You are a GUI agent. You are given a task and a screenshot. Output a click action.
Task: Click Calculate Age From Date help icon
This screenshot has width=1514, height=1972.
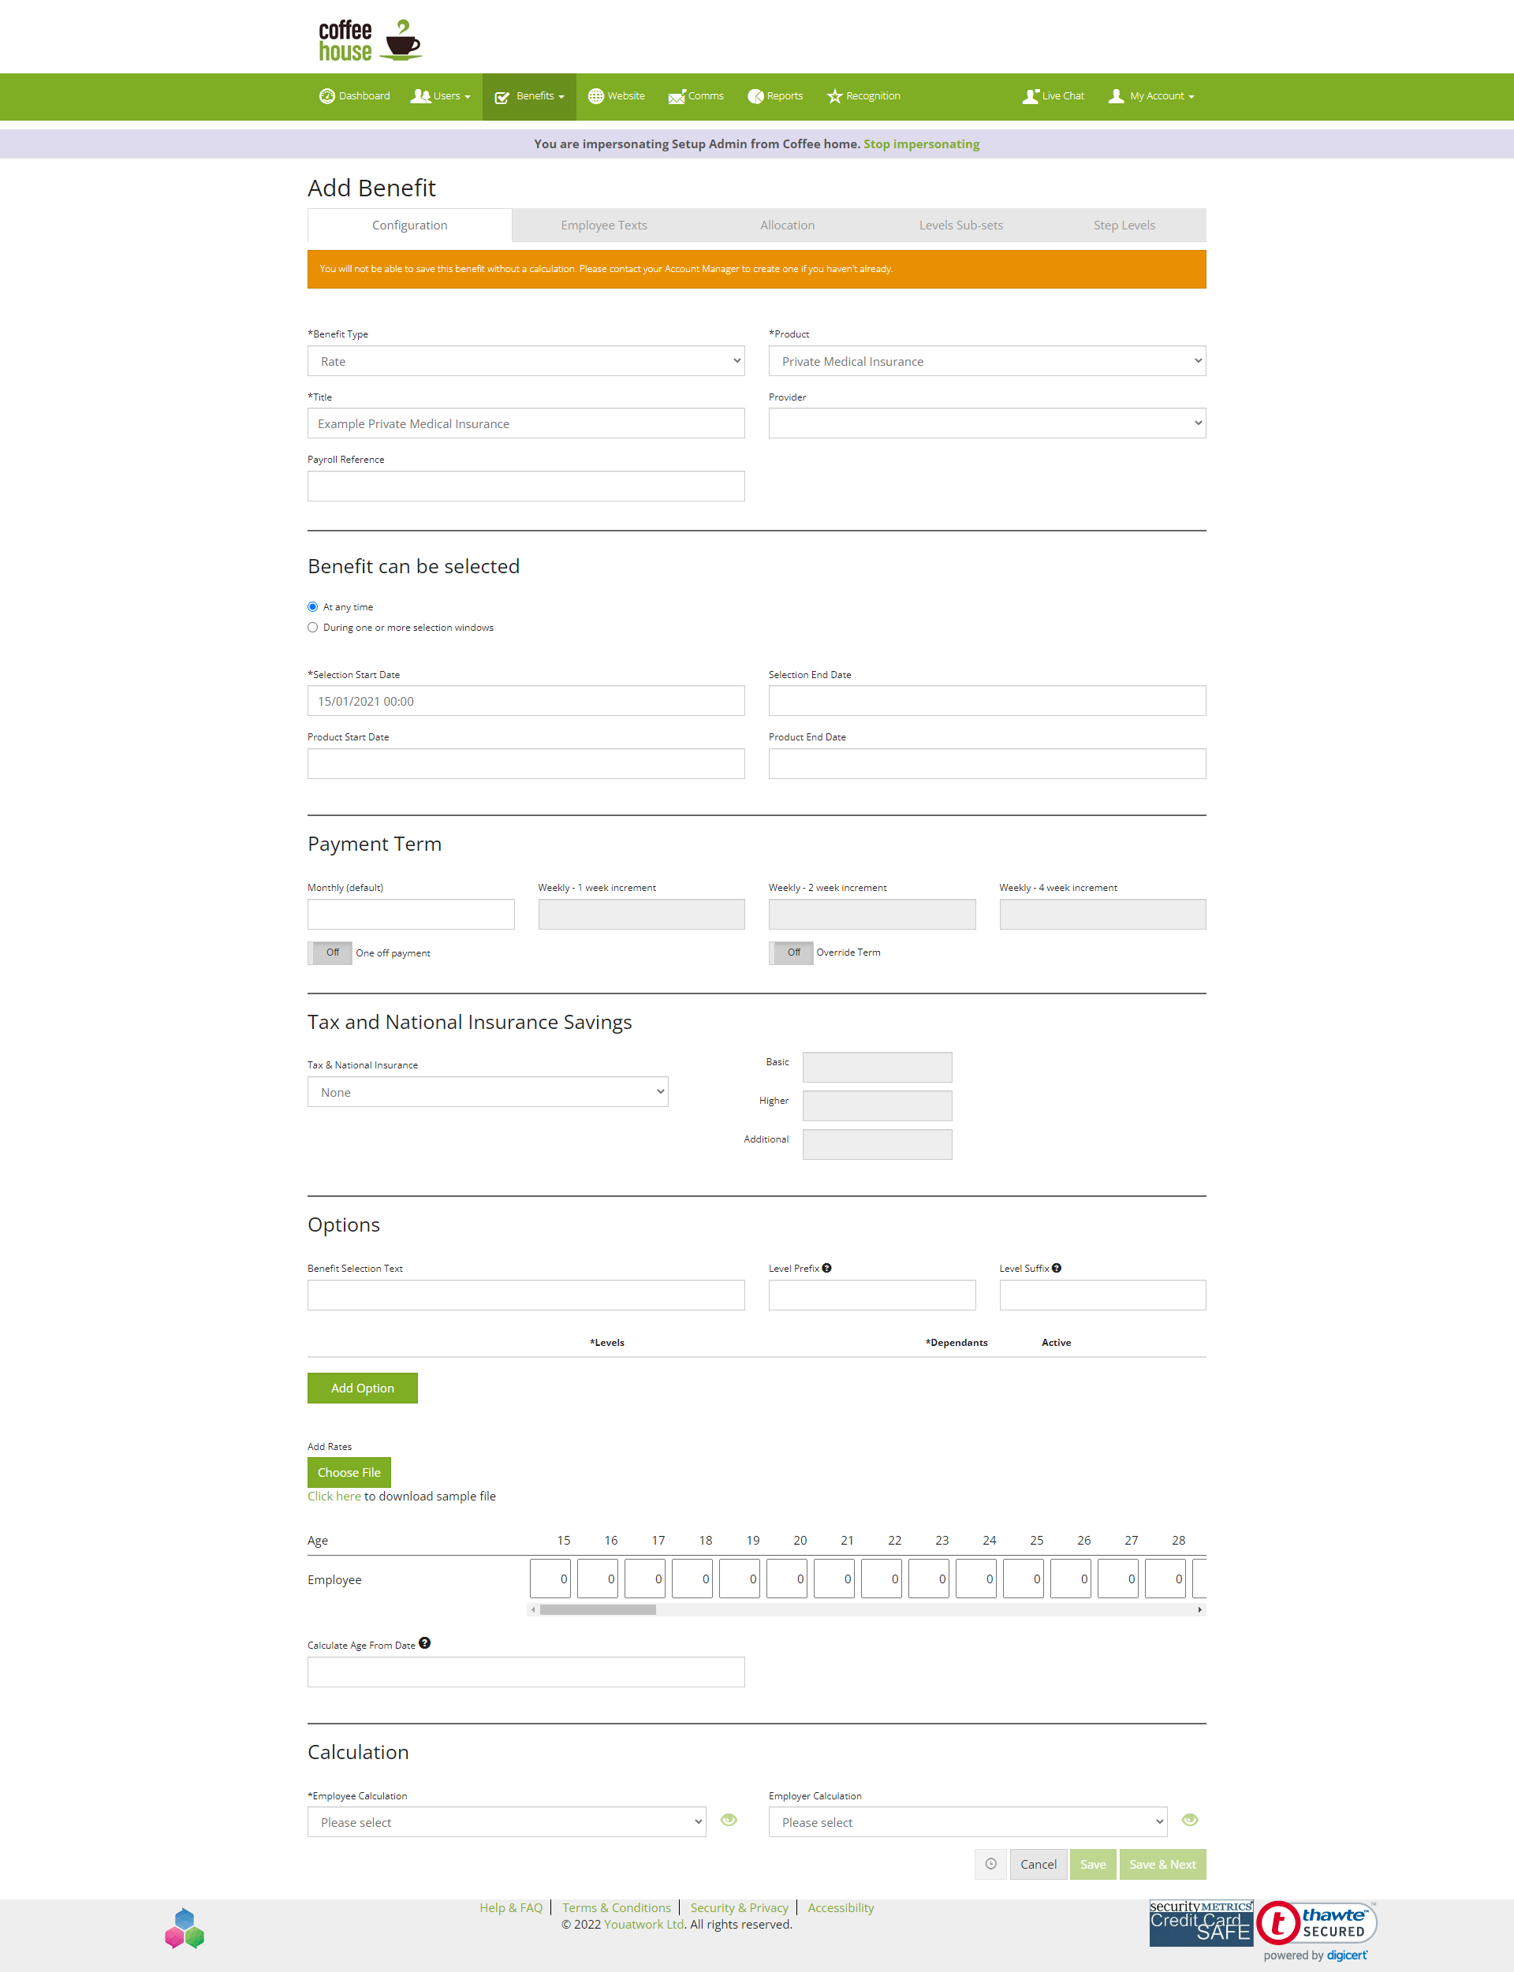424,1643
